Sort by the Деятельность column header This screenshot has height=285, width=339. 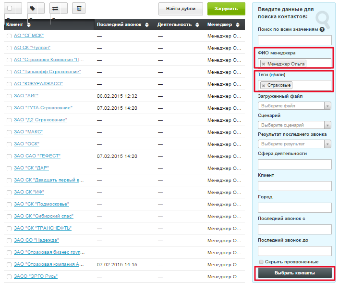175,25
